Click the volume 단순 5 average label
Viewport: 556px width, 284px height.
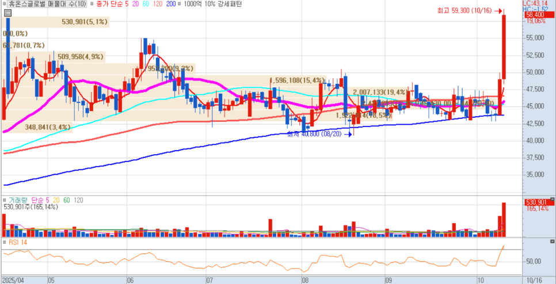click(x=41, y=200)
